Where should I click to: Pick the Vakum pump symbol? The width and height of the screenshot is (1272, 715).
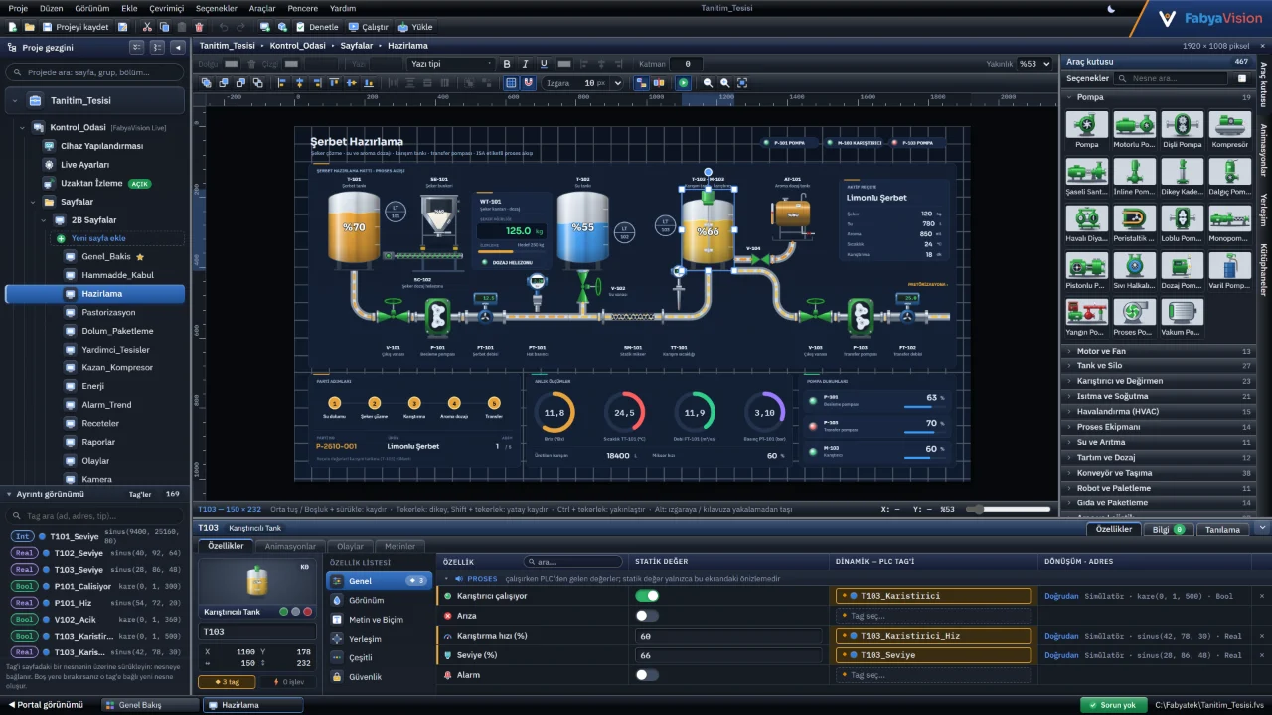click(1182, 318)
